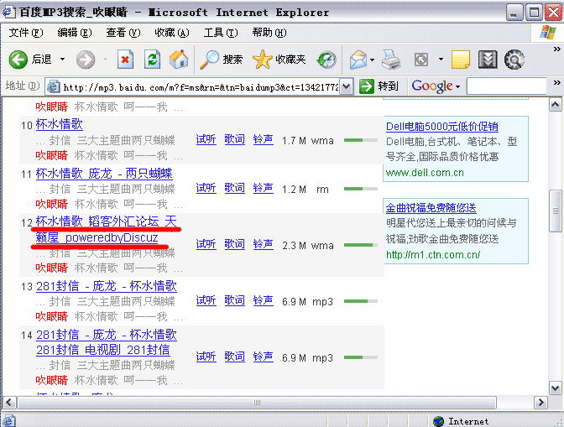Open the 金曲祝福免费随您送 ad link

tap(431, 208)
